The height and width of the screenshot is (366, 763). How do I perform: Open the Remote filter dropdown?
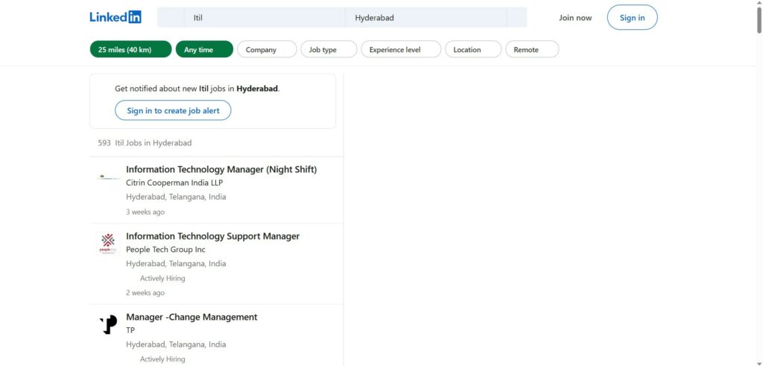coord(531,50)
